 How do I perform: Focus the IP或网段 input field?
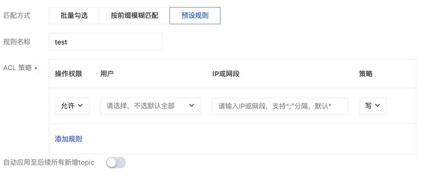pyautogui.click(x=279, y=106)
